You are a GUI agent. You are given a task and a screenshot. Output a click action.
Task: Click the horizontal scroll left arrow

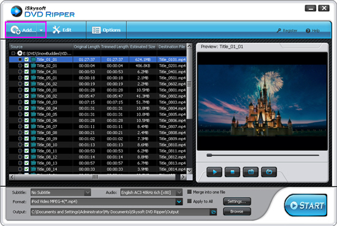12,177
